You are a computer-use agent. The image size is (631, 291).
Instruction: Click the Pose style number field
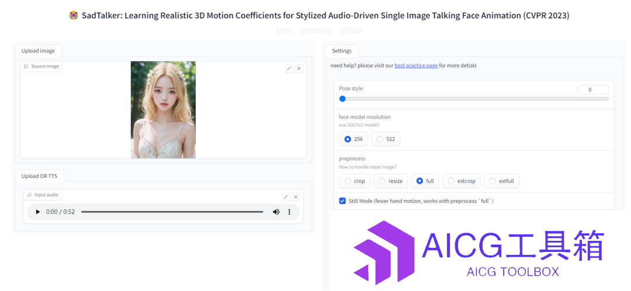593,90
